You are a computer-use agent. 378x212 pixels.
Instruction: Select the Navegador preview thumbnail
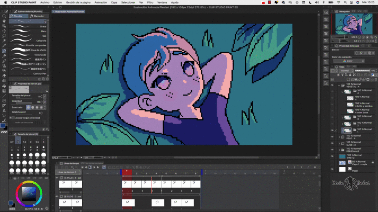[x=354, y=24]
